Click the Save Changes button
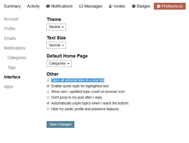This screenshot has height=143, width=189. pos(60,124)
